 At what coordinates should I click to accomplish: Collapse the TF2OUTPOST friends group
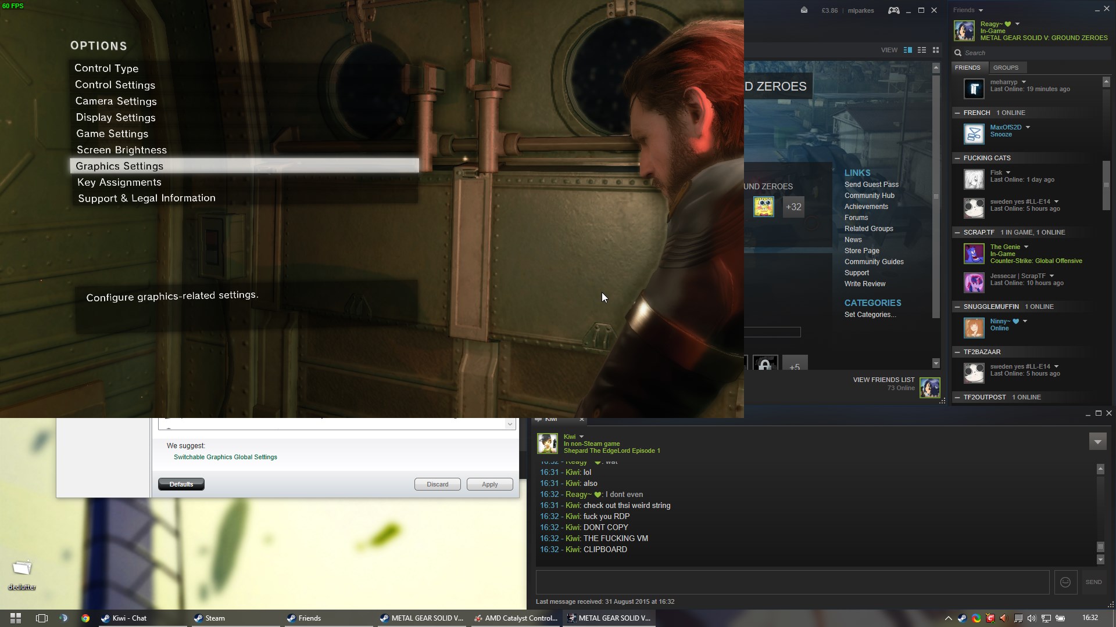957,397
